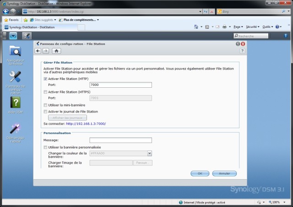Click the HTTPS port field showing 7001
293x207 pixels.
point(121,98)
